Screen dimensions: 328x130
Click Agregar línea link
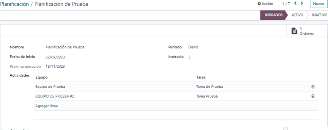coord(47,106)
